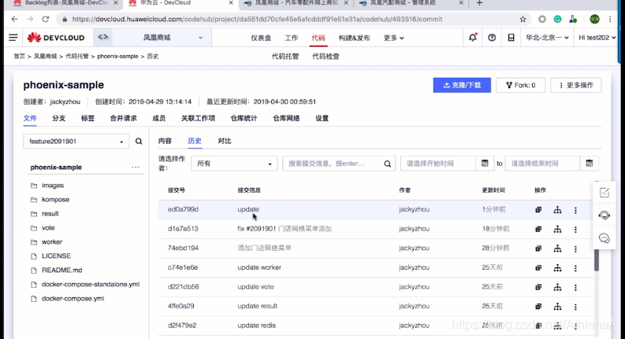Switch to the 标签 tab
Screen dimensions: 625x339
tap(87, 118)
